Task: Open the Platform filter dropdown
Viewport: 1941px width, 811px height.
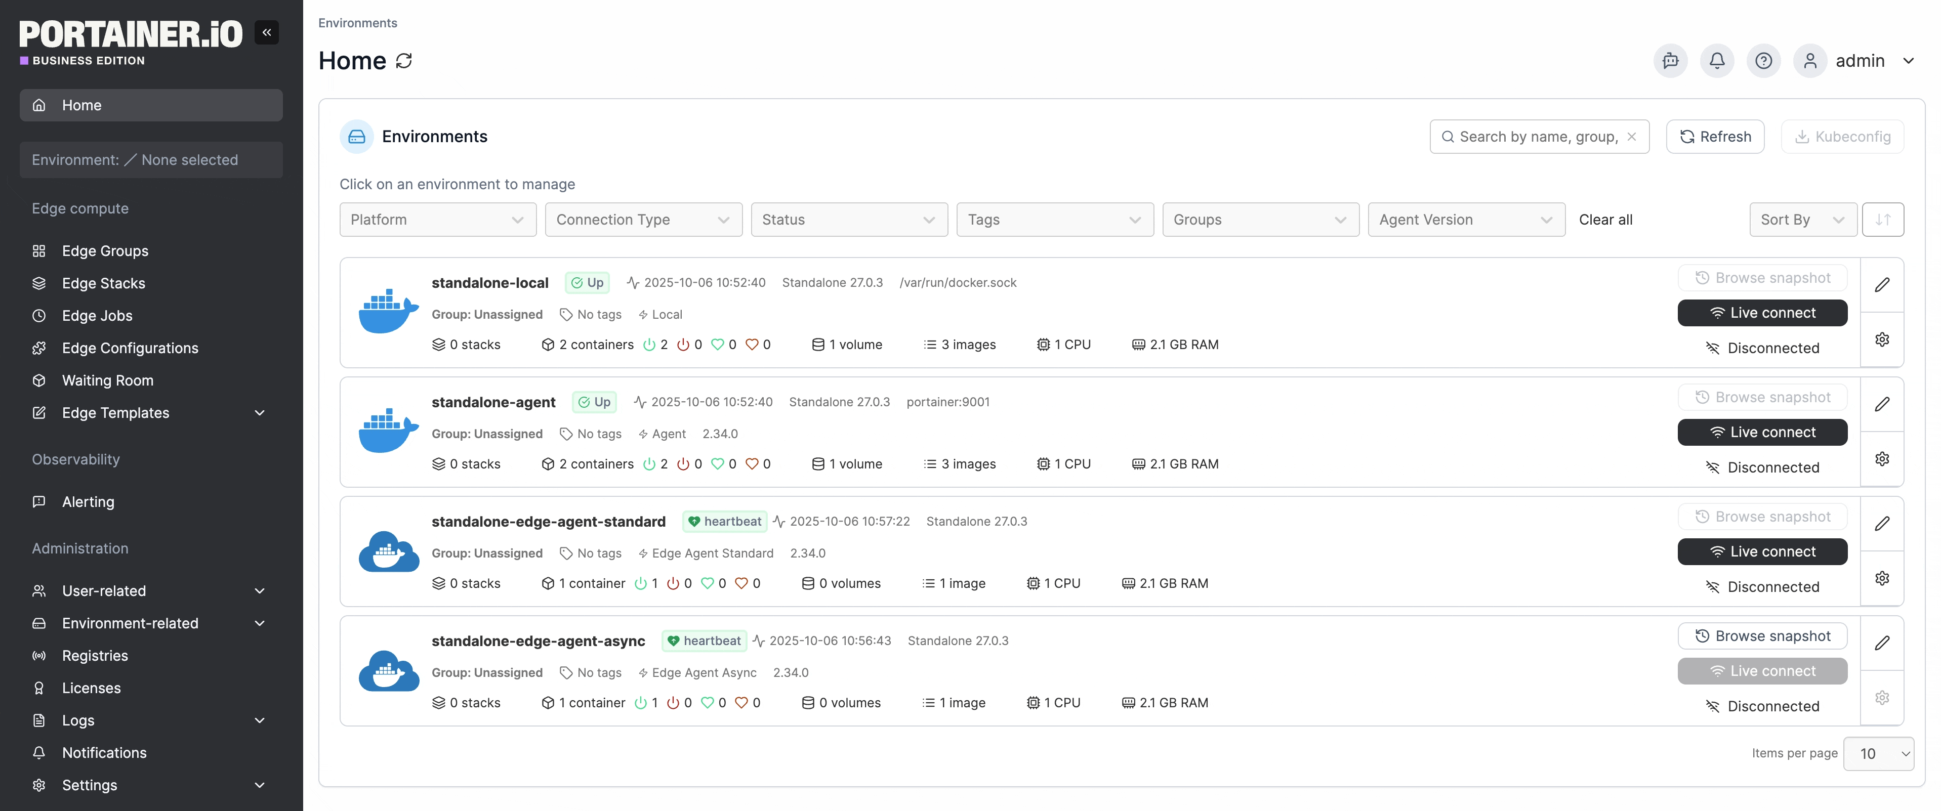Action: (x=437, y=220)
